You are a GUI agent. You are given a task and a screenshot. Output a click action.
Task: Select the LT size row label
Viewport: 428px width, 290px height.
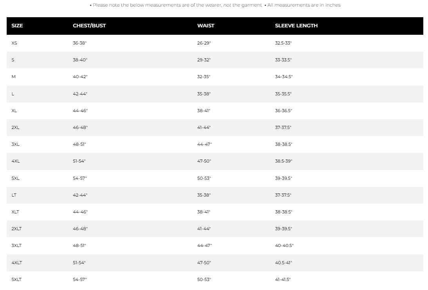pyautogui.click(x=14, y=195)
